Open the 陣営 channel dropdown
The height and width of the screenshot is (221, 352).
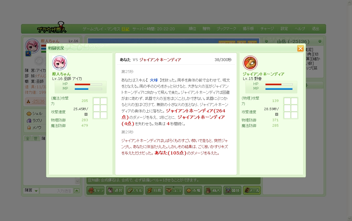[31, 190]
